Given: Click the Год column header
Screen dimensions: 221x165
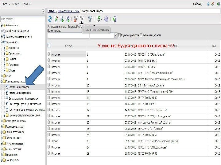Looking at the screenshot, I should pos(214,46).
